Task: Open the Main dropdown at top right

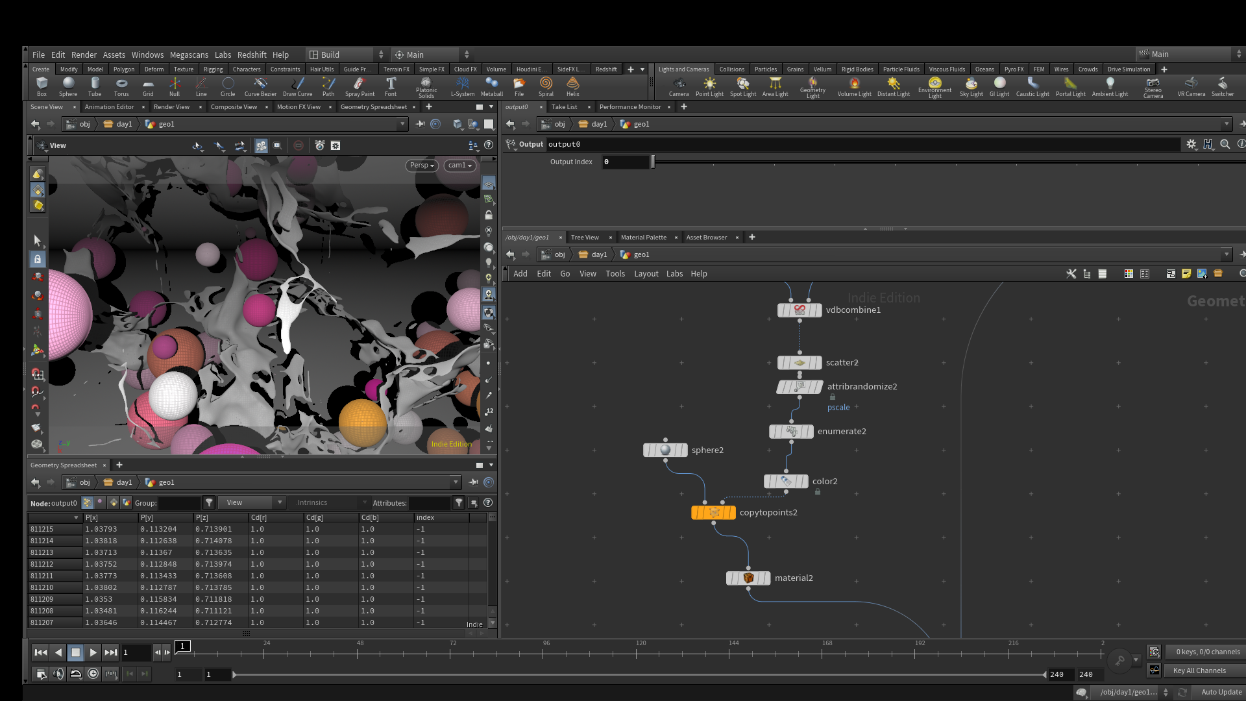Action: click(x=1190, y=55)
